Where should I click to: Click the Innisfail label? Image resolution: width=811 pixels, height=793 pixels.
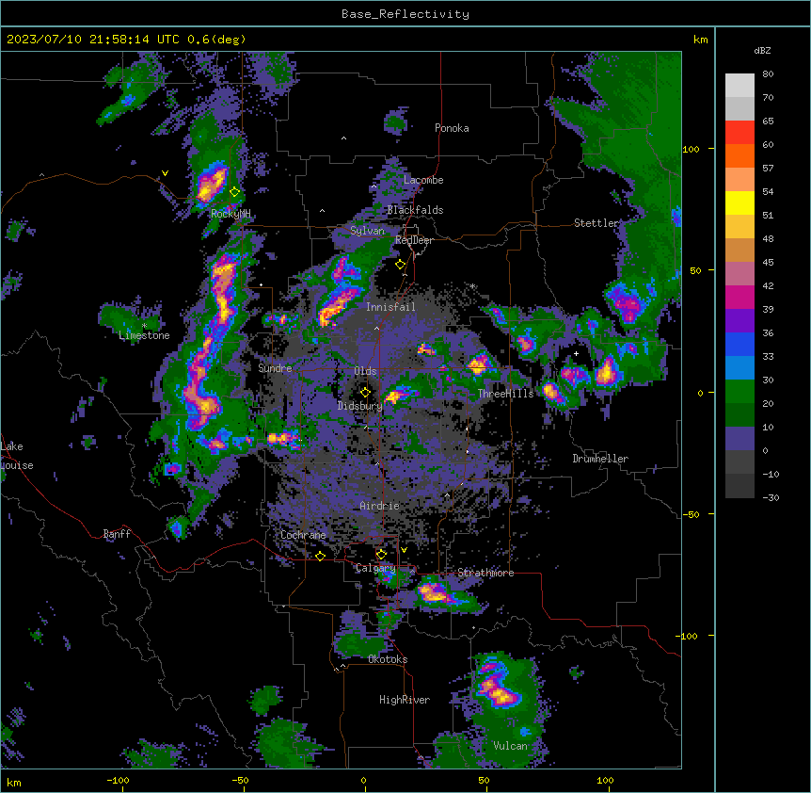coord(390,307)
